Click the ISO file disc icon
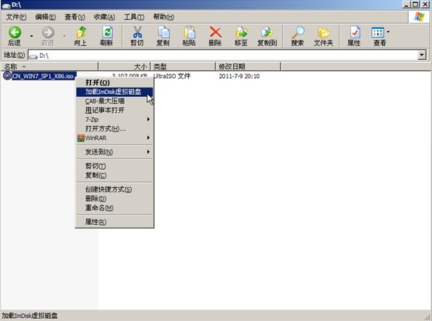This screenshot has height=321, width=432. click(7, 76)
